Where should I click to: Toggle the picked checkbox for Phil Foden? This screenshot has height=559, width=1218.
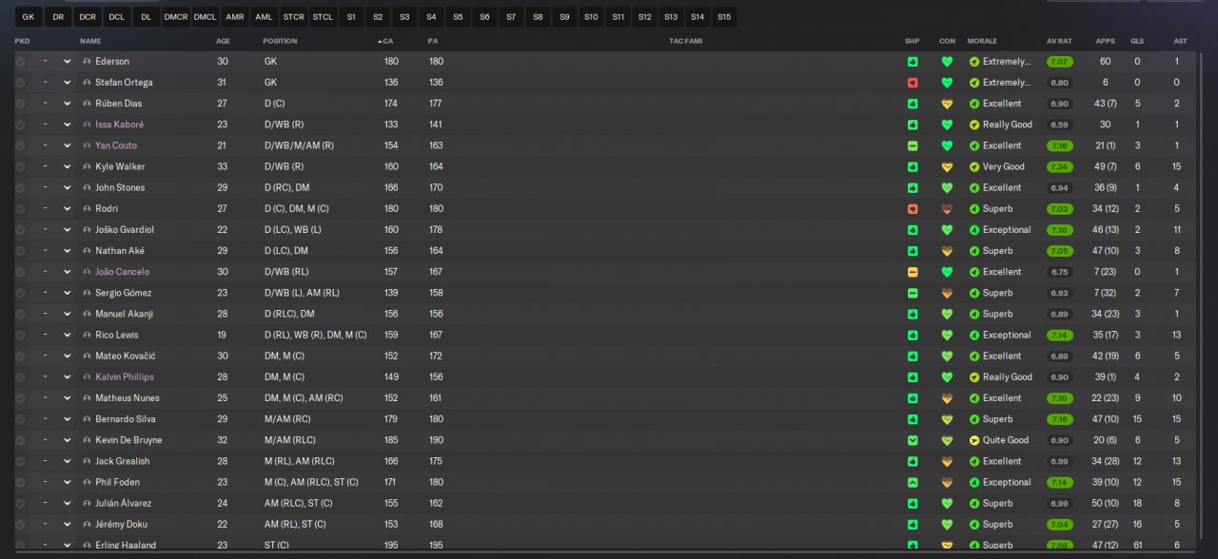click(20, 482)
